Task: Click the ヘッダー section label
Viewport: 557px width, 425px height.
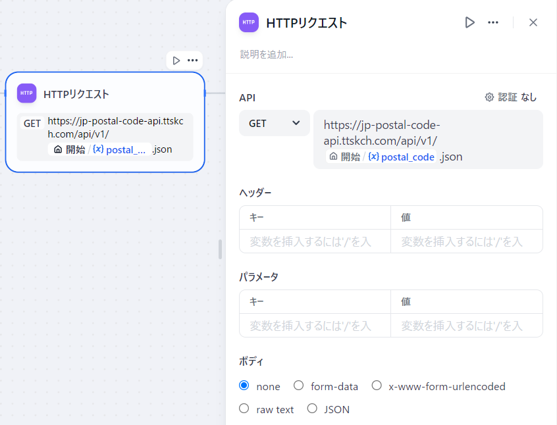Action: point(255,193)
